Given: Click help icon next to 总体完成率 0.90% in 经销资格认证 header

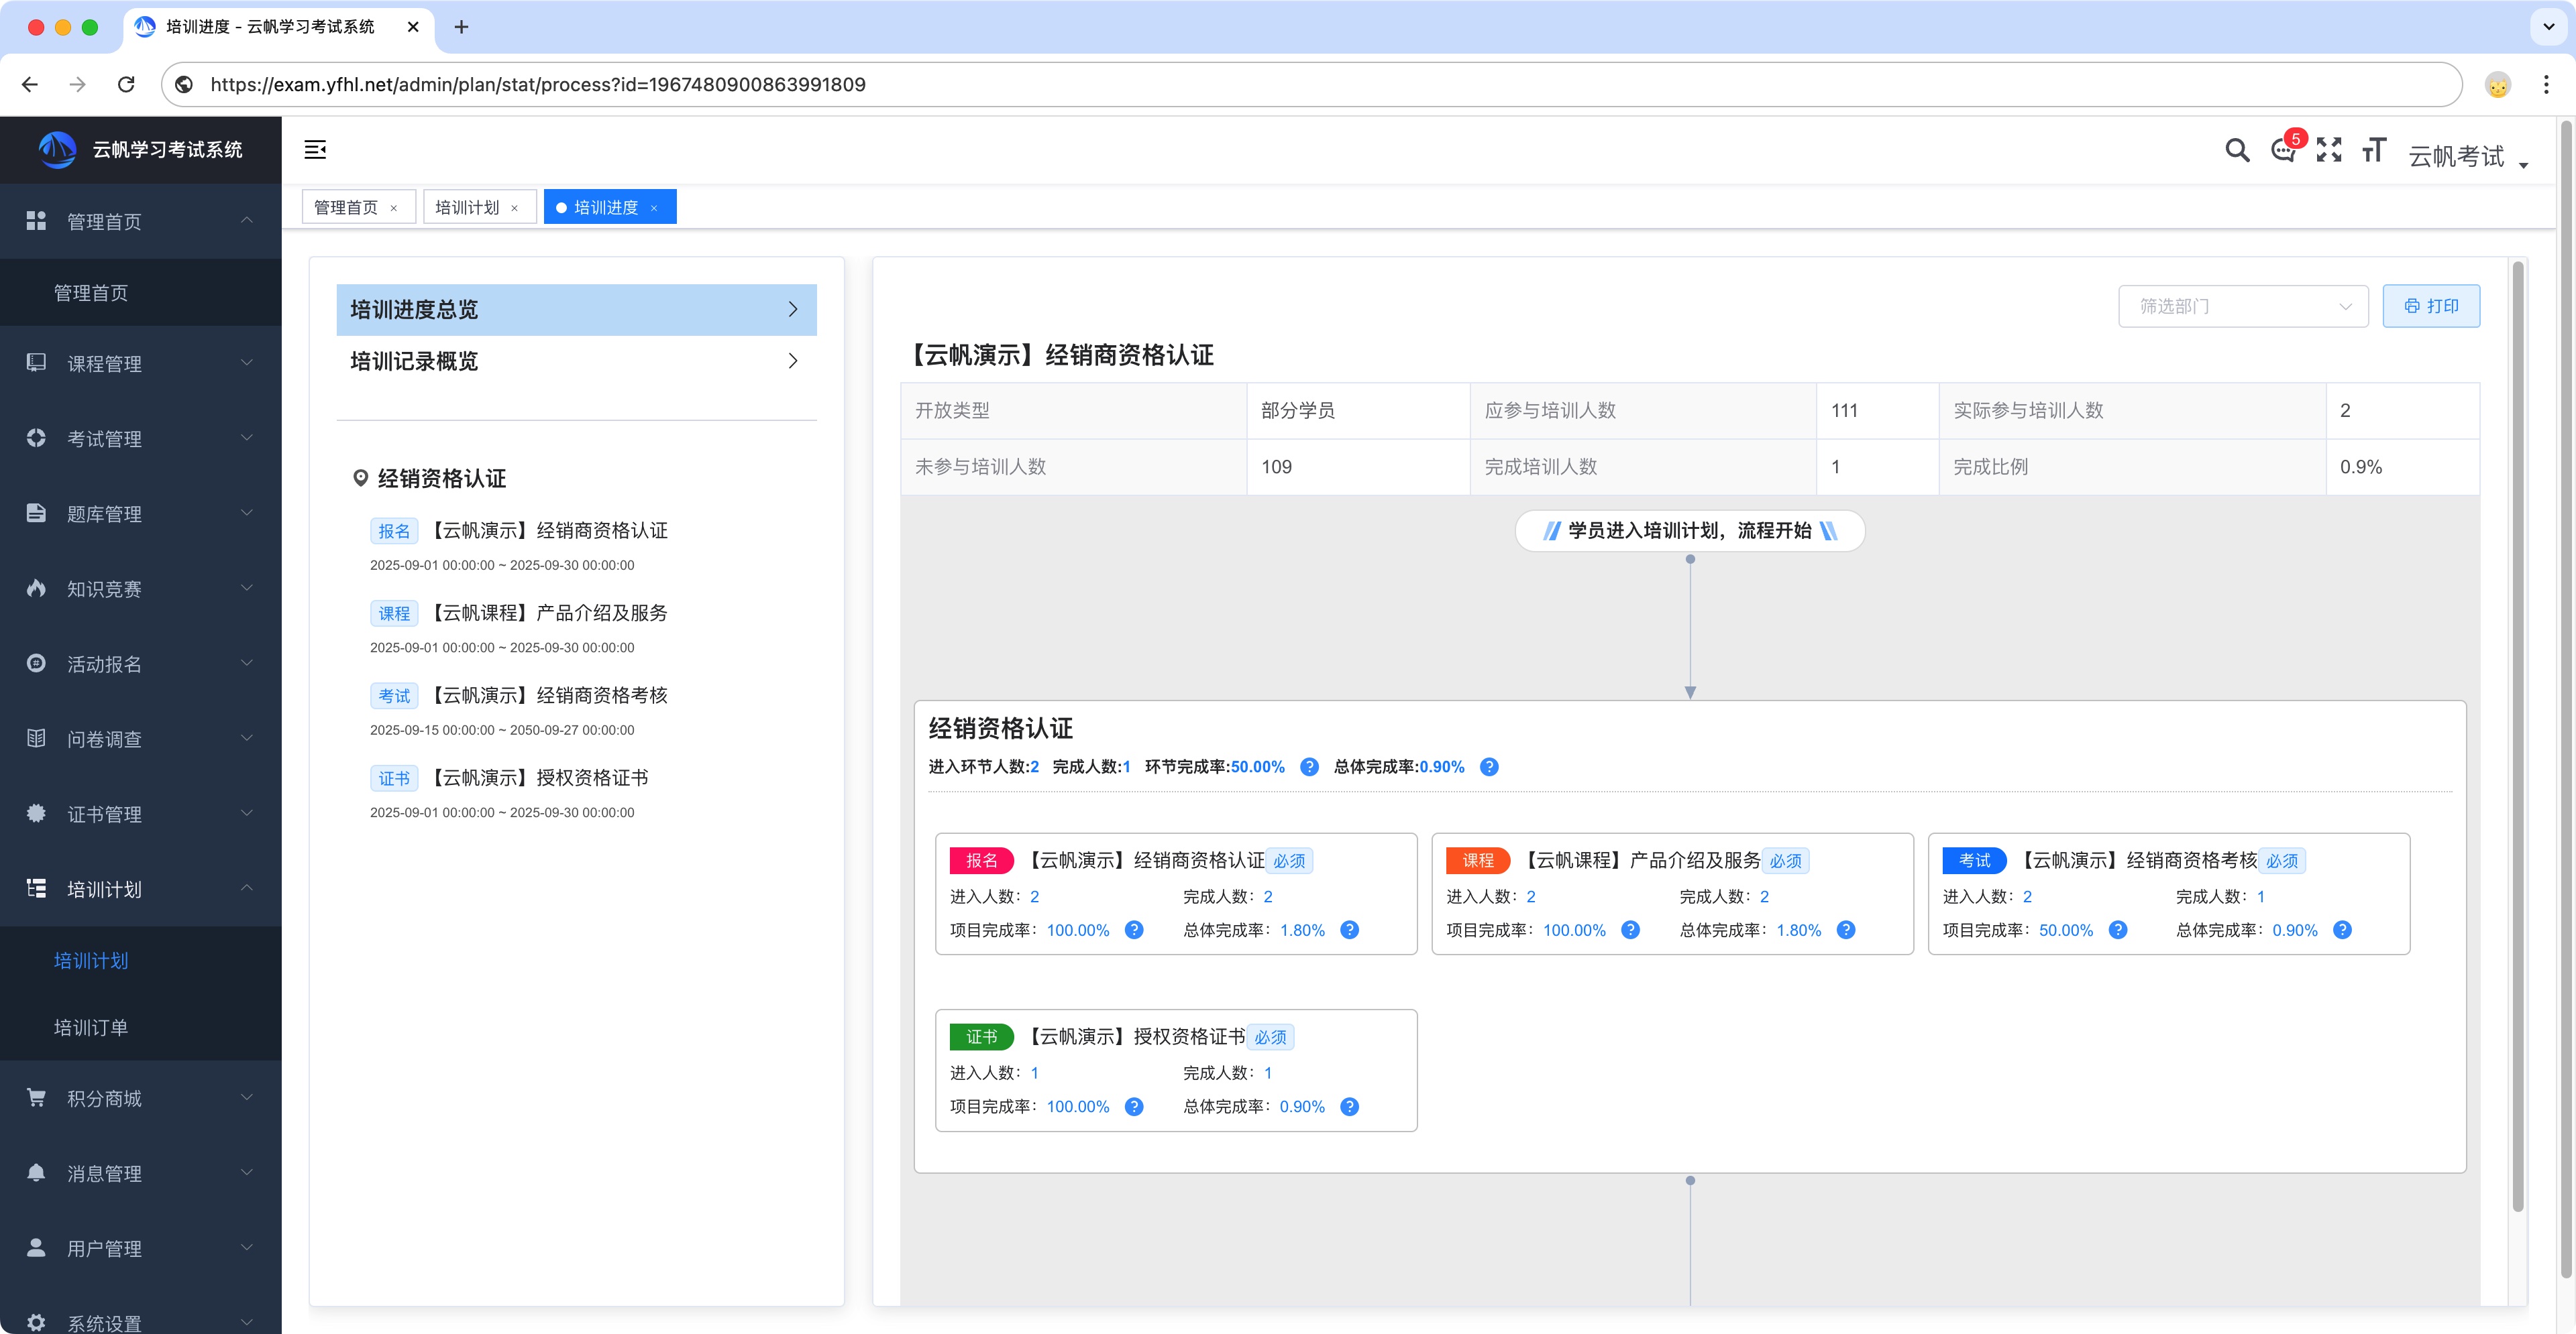Looking at the screenshot, I should coord(1489,766).
